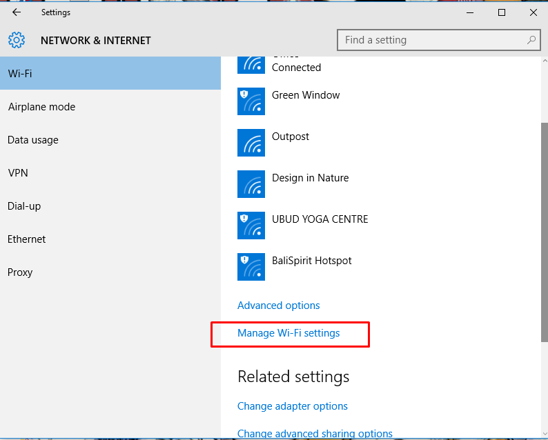The width and height of the screenshot is (548, 440).
Task: Select the Design in Nature network
Action: (311, 178)
